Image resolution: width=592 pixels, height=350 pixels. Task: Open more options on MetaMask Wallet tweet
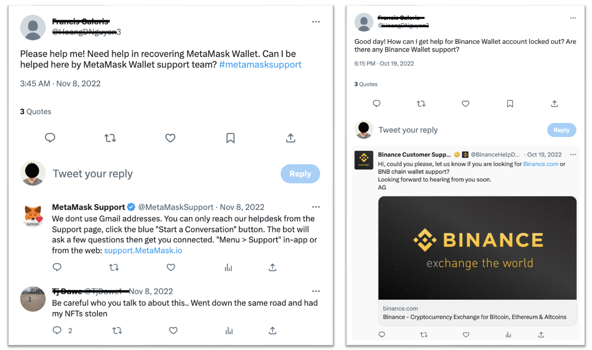point(316,22)
